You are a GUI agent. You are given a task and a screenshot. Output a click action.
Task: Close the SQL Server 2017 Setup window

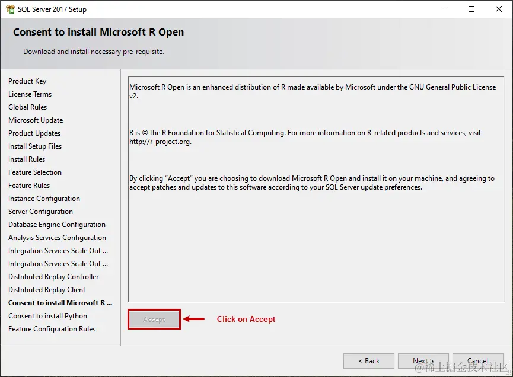[499, 9]
